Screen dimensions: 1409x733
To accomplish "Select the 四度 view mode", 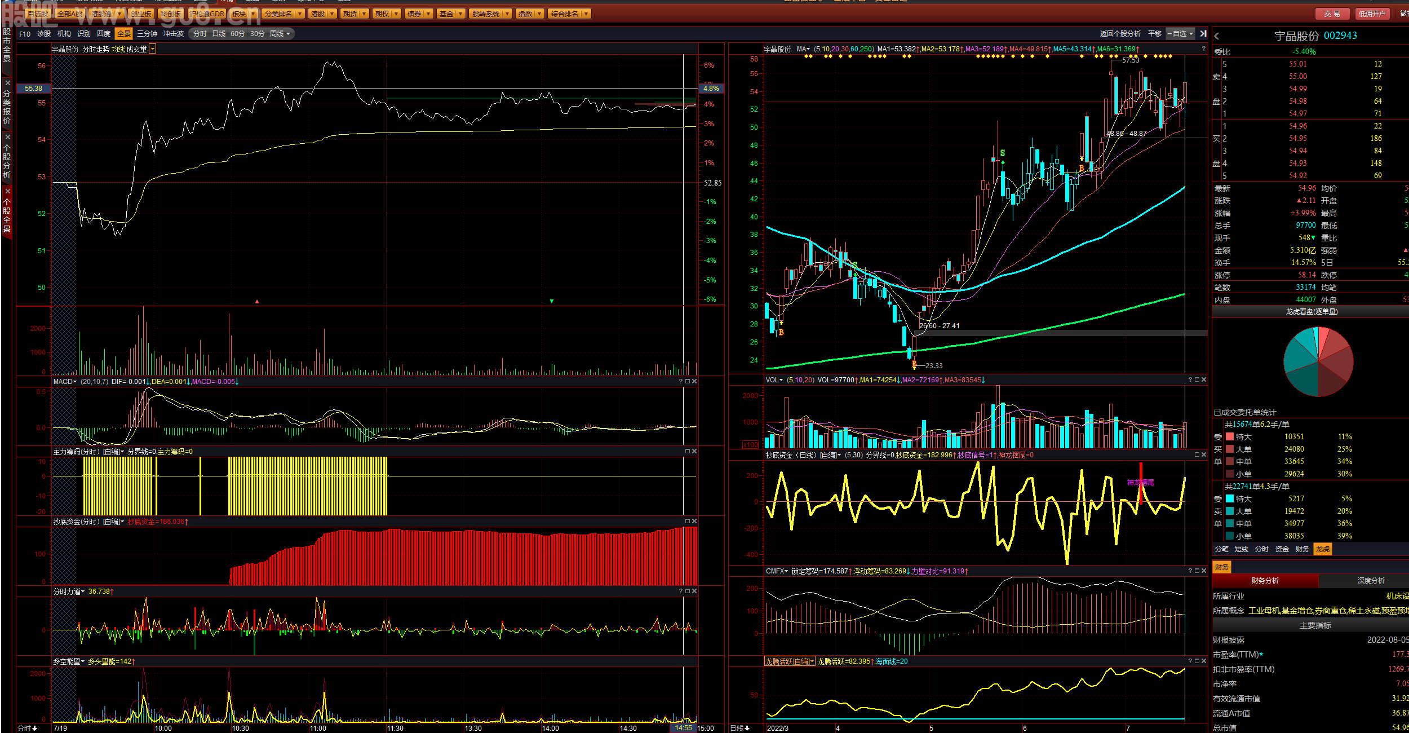I will pos(104,34).
